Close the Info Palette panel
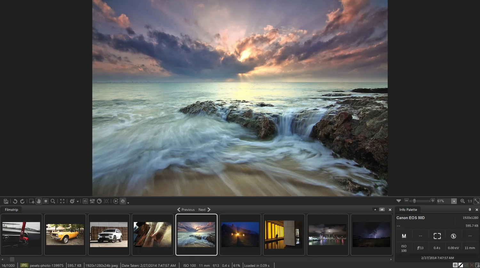The width and height of the screenshot is (480, 268). [476, 210]
